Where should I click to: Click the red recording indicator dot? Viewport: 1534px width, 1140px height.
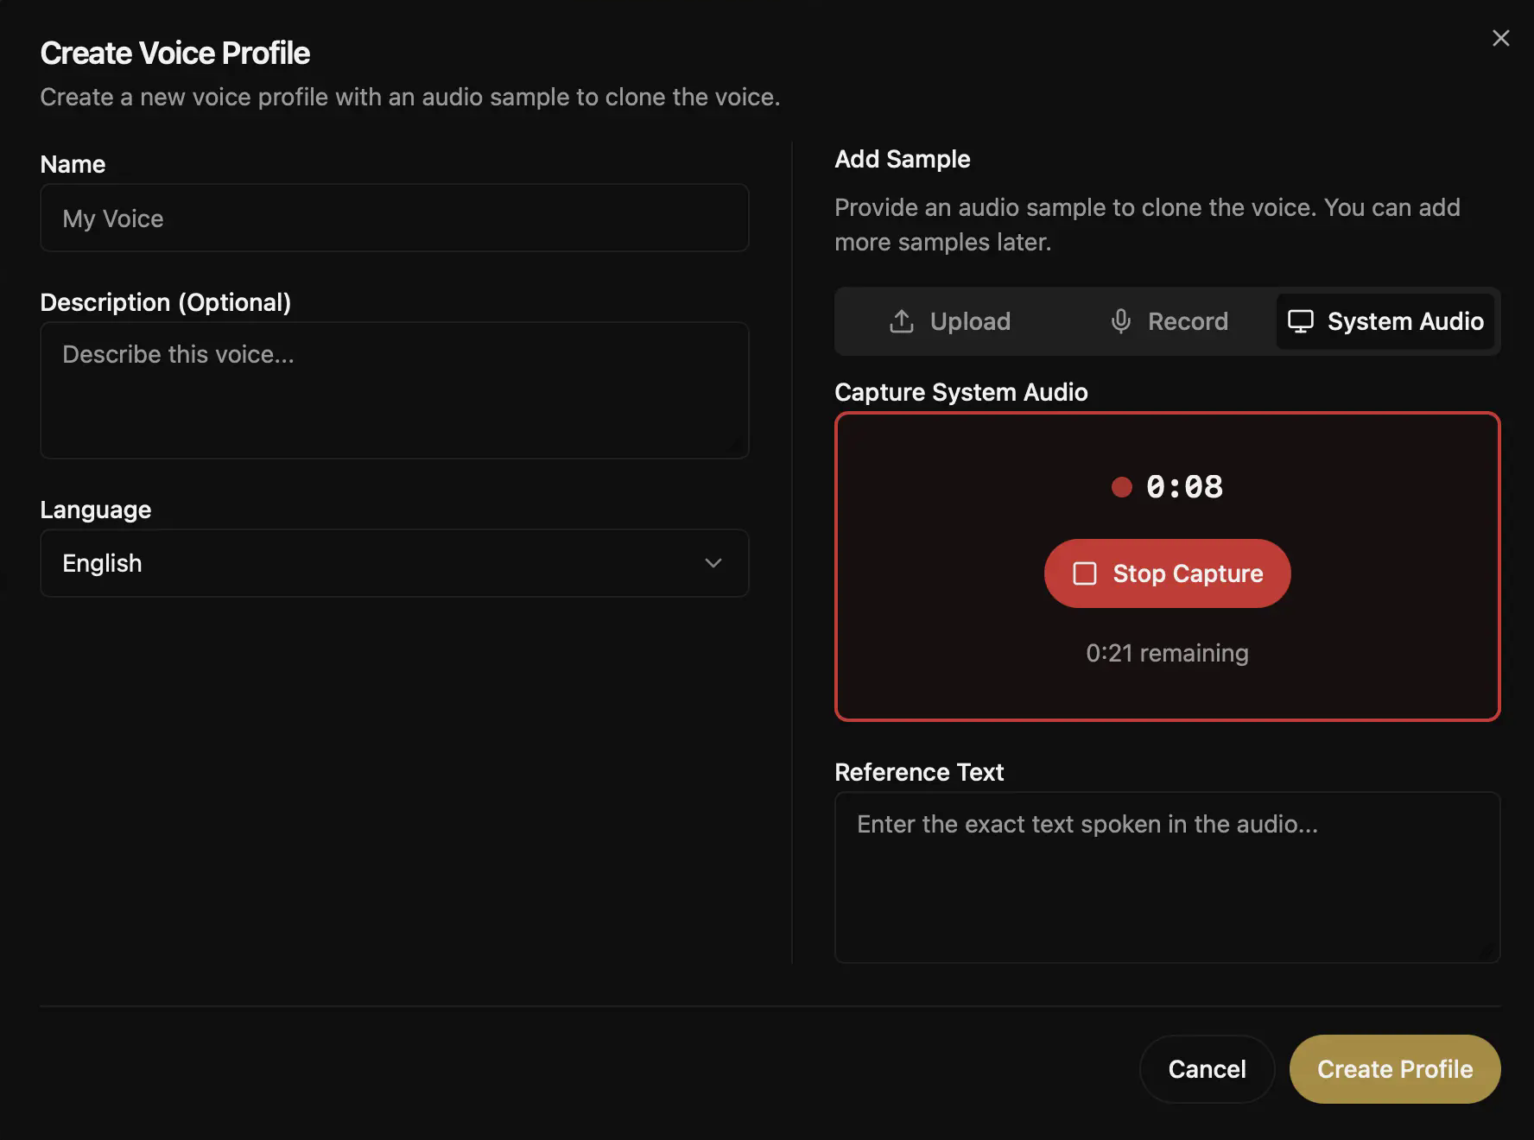pos(1121,487)
